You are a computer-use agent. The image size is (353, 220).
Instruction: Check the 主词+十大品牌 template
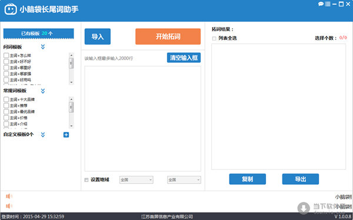click(x=6, y=100)
